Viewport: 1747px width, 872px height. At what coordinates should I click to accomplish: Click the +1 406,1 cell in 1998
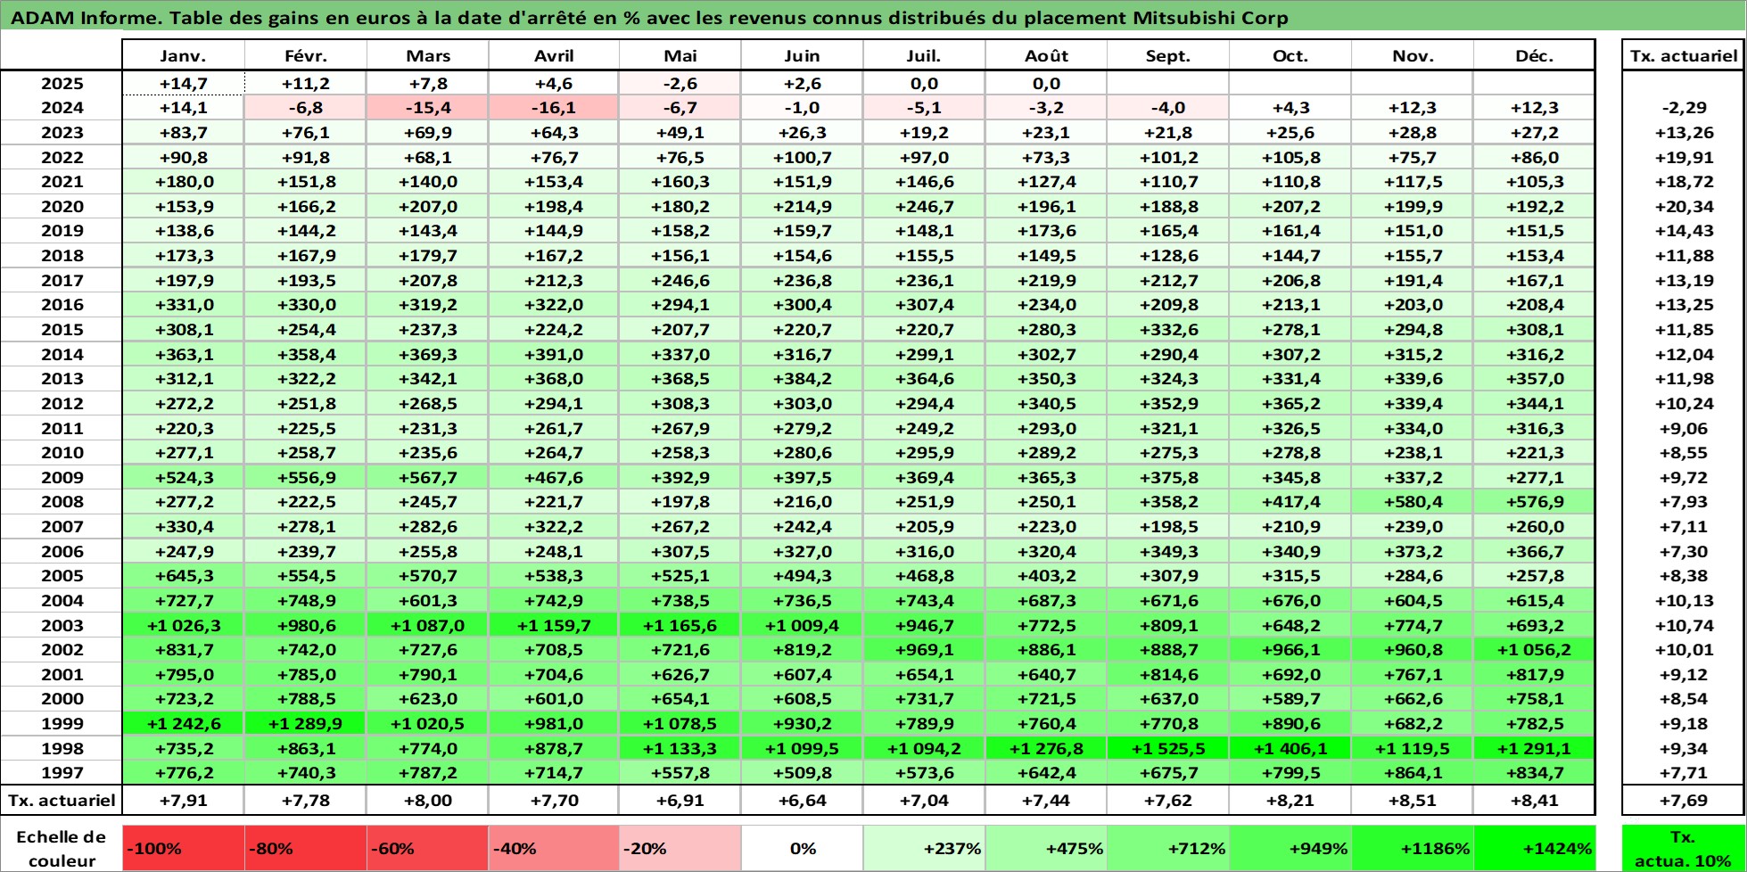click(x=1290, y=748)
